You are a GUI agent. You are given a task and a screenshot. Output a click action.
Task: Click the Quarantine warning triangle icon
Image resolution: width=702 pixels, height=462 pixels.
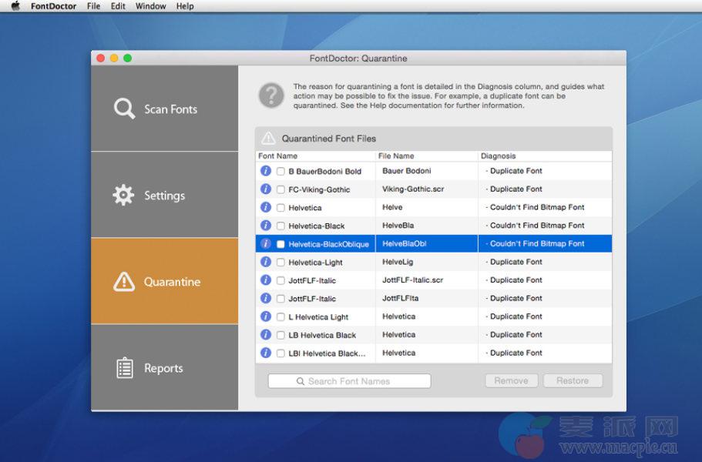(124, 281)
